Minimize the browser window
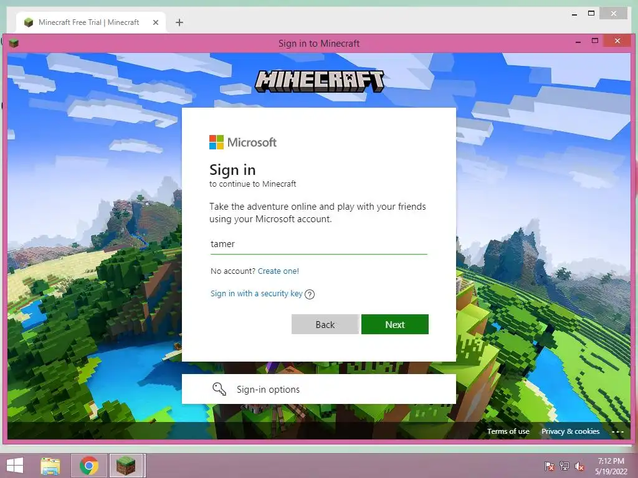This screenshot has width=638, height=478. tap(574, 14)
